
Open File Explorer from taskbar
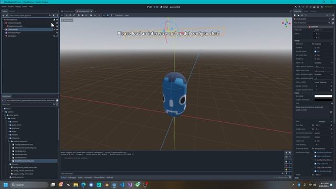(x=76, y=185)
